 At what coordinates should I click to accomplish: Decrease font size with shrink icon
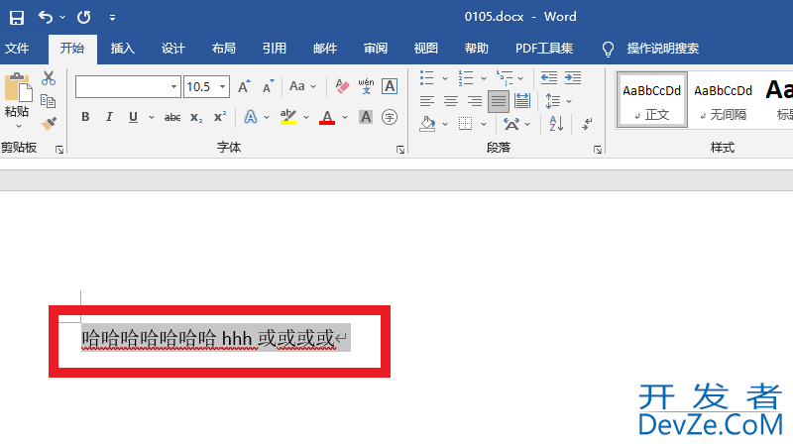click(268, 86)
